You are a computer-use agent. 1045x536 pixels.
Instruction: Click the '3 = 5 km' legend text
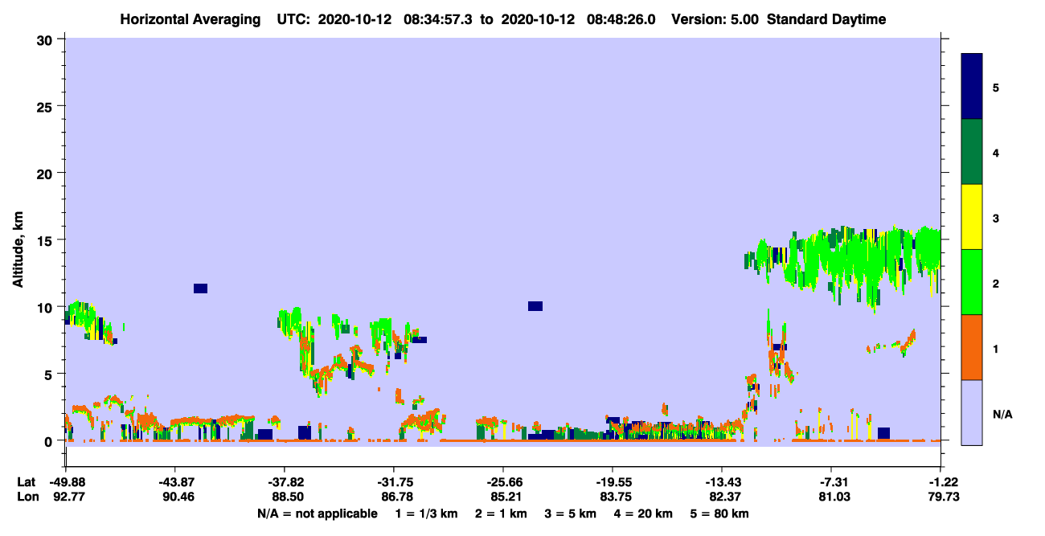571,513
